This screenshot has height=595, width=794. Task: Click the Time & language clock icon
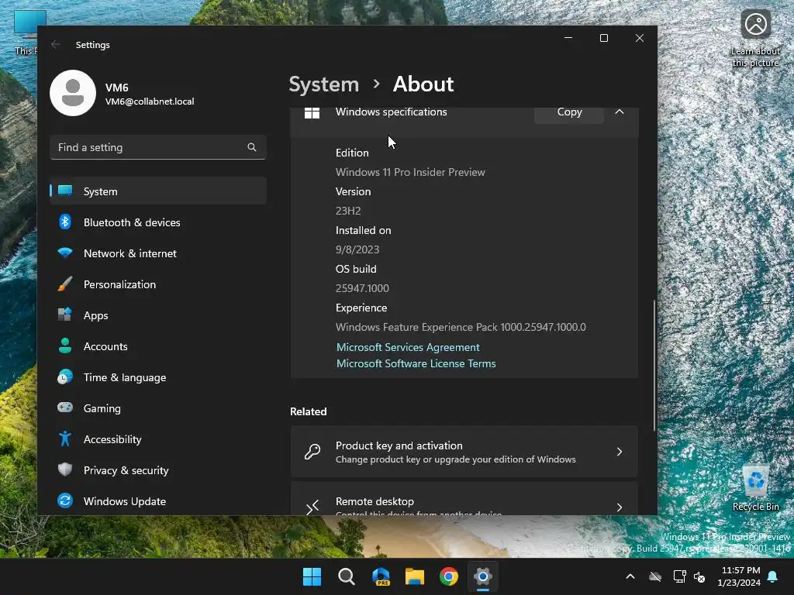(65, 377)
